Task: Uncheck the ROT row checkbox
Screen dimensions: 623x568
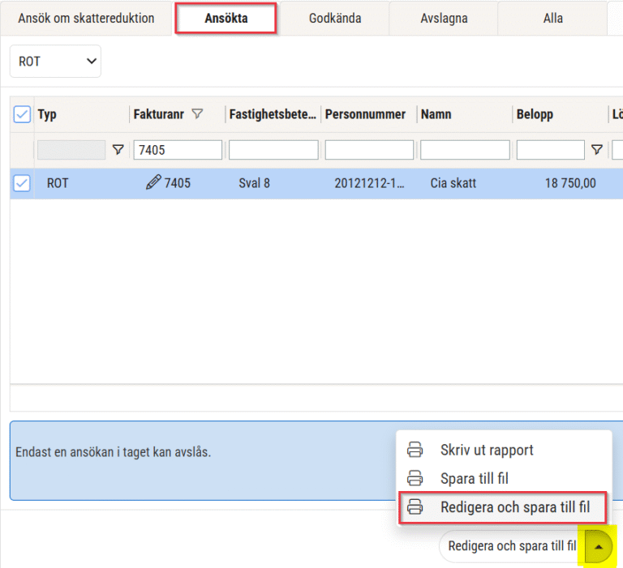Action: pyautogui.click(x=22, y=184)
